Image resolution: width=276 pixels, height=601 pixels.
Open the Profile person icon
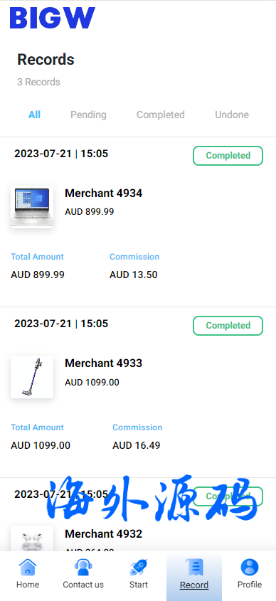point(250,568)
